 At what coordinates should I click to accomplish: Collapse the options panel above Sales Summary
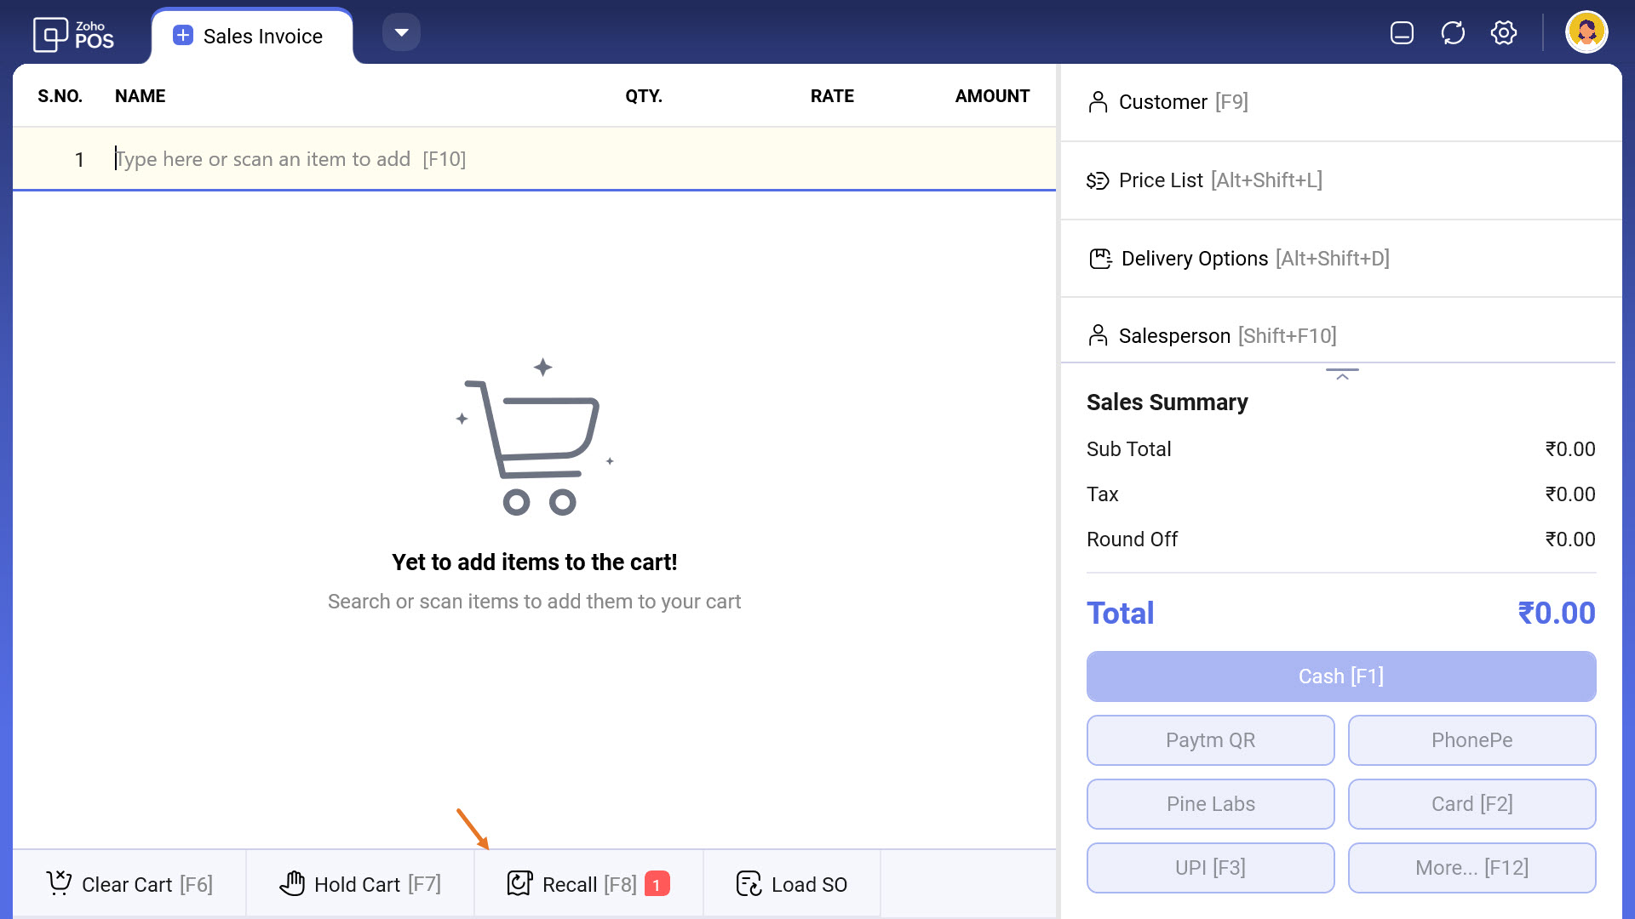point(1342,374)
